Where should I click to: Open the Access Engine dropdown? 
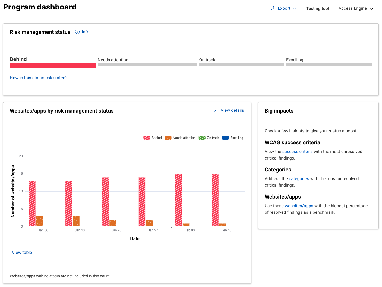click(x=356, y=8)
